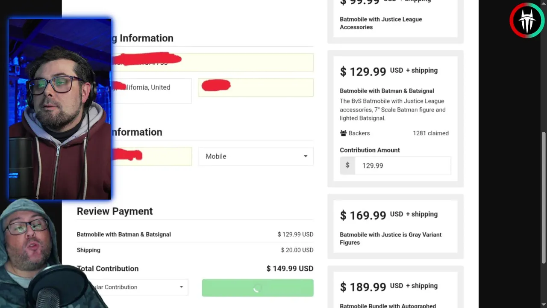Select the $99.99 Justice League Accessories reward

[395, 18]
